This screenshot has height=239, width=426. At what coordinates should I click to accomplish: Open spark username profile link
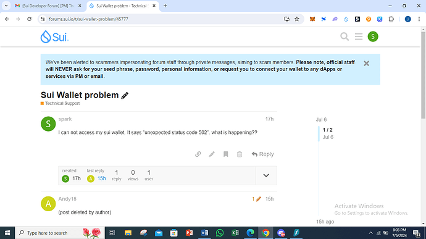(x=65, y=119)
